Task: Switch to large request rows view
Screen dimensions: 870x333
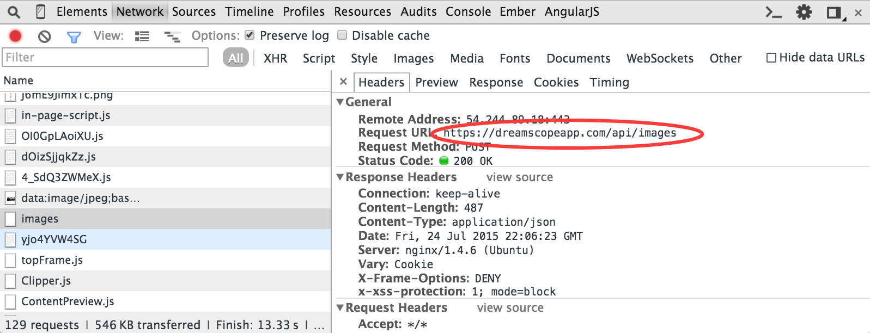Action: tap(142, 36)
